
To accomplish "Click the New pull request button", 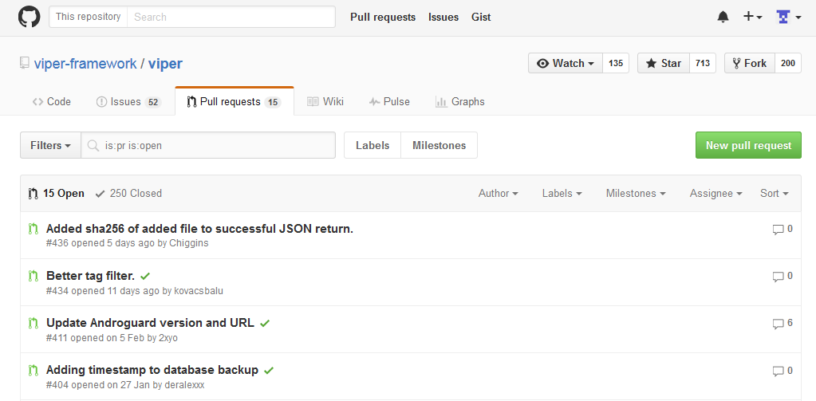I will click(748, 146).
